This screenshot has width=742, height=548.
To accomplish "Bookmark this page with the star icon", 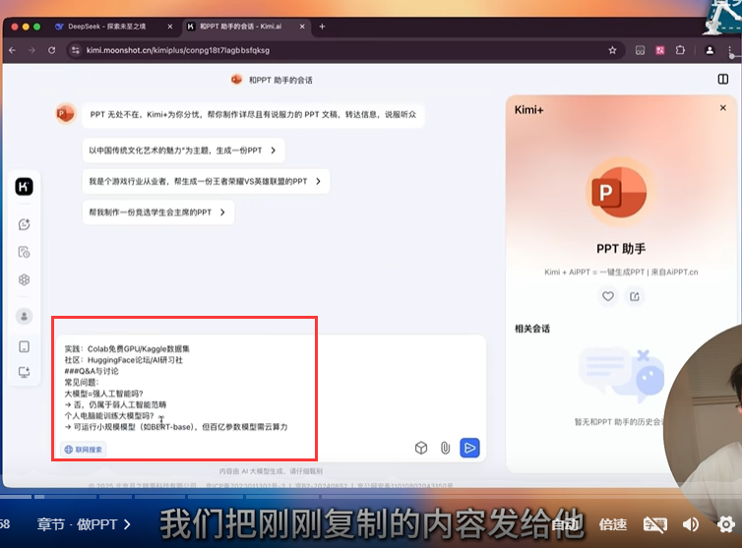I will point(612,50).
